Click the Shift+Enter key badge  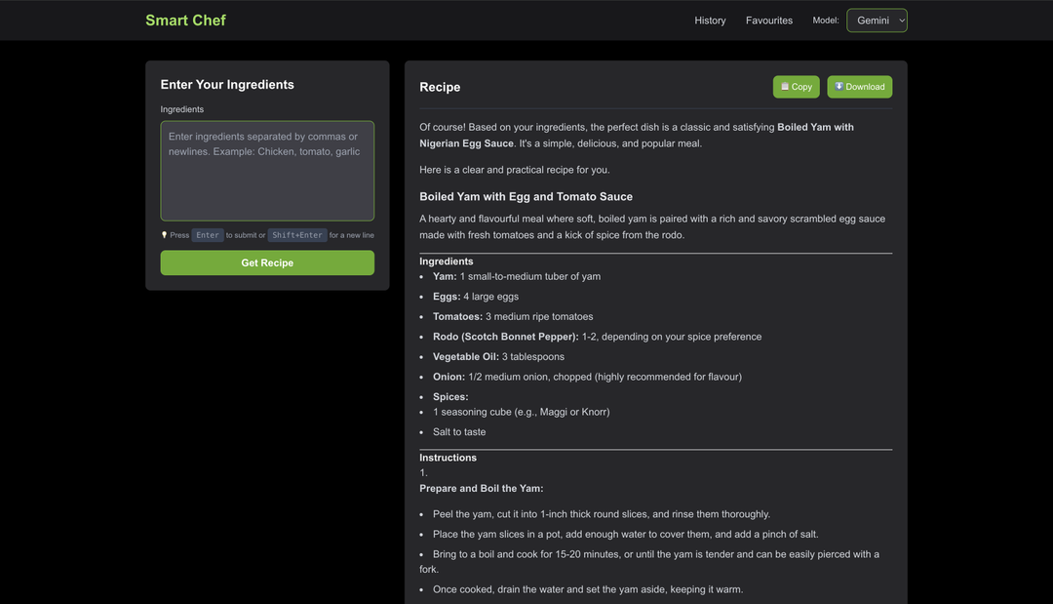tap(297, 234)
